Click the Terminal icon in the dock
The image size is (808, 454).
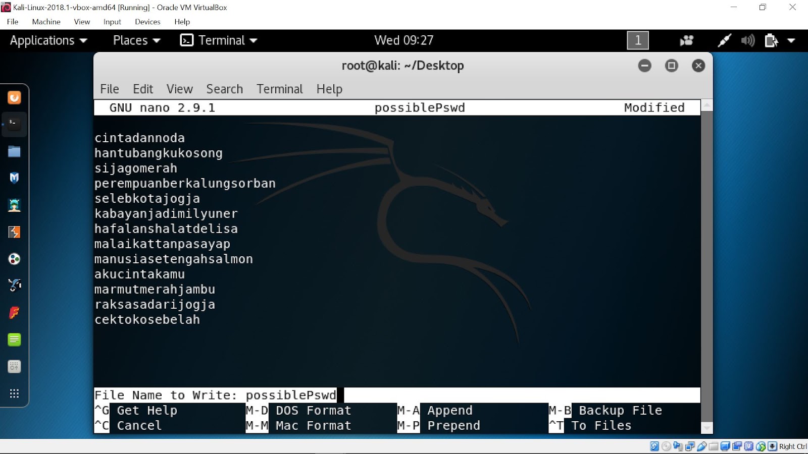click(14, 124)
